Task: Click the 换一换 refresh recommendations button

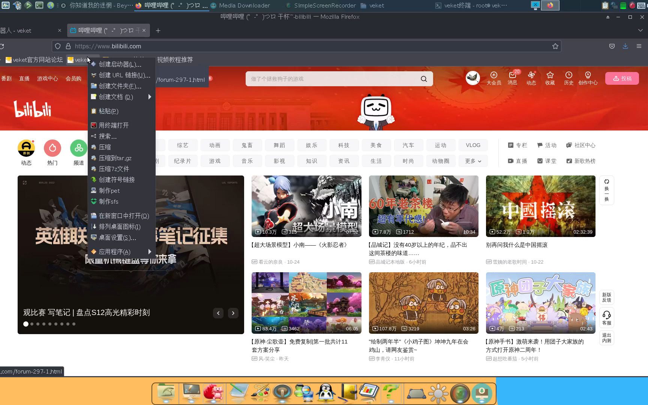Action: 607,190
